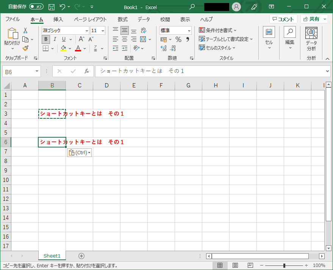Click the search magnifier in title bar
The height and width of the screenshot is (270, 333).
[192, 7]
